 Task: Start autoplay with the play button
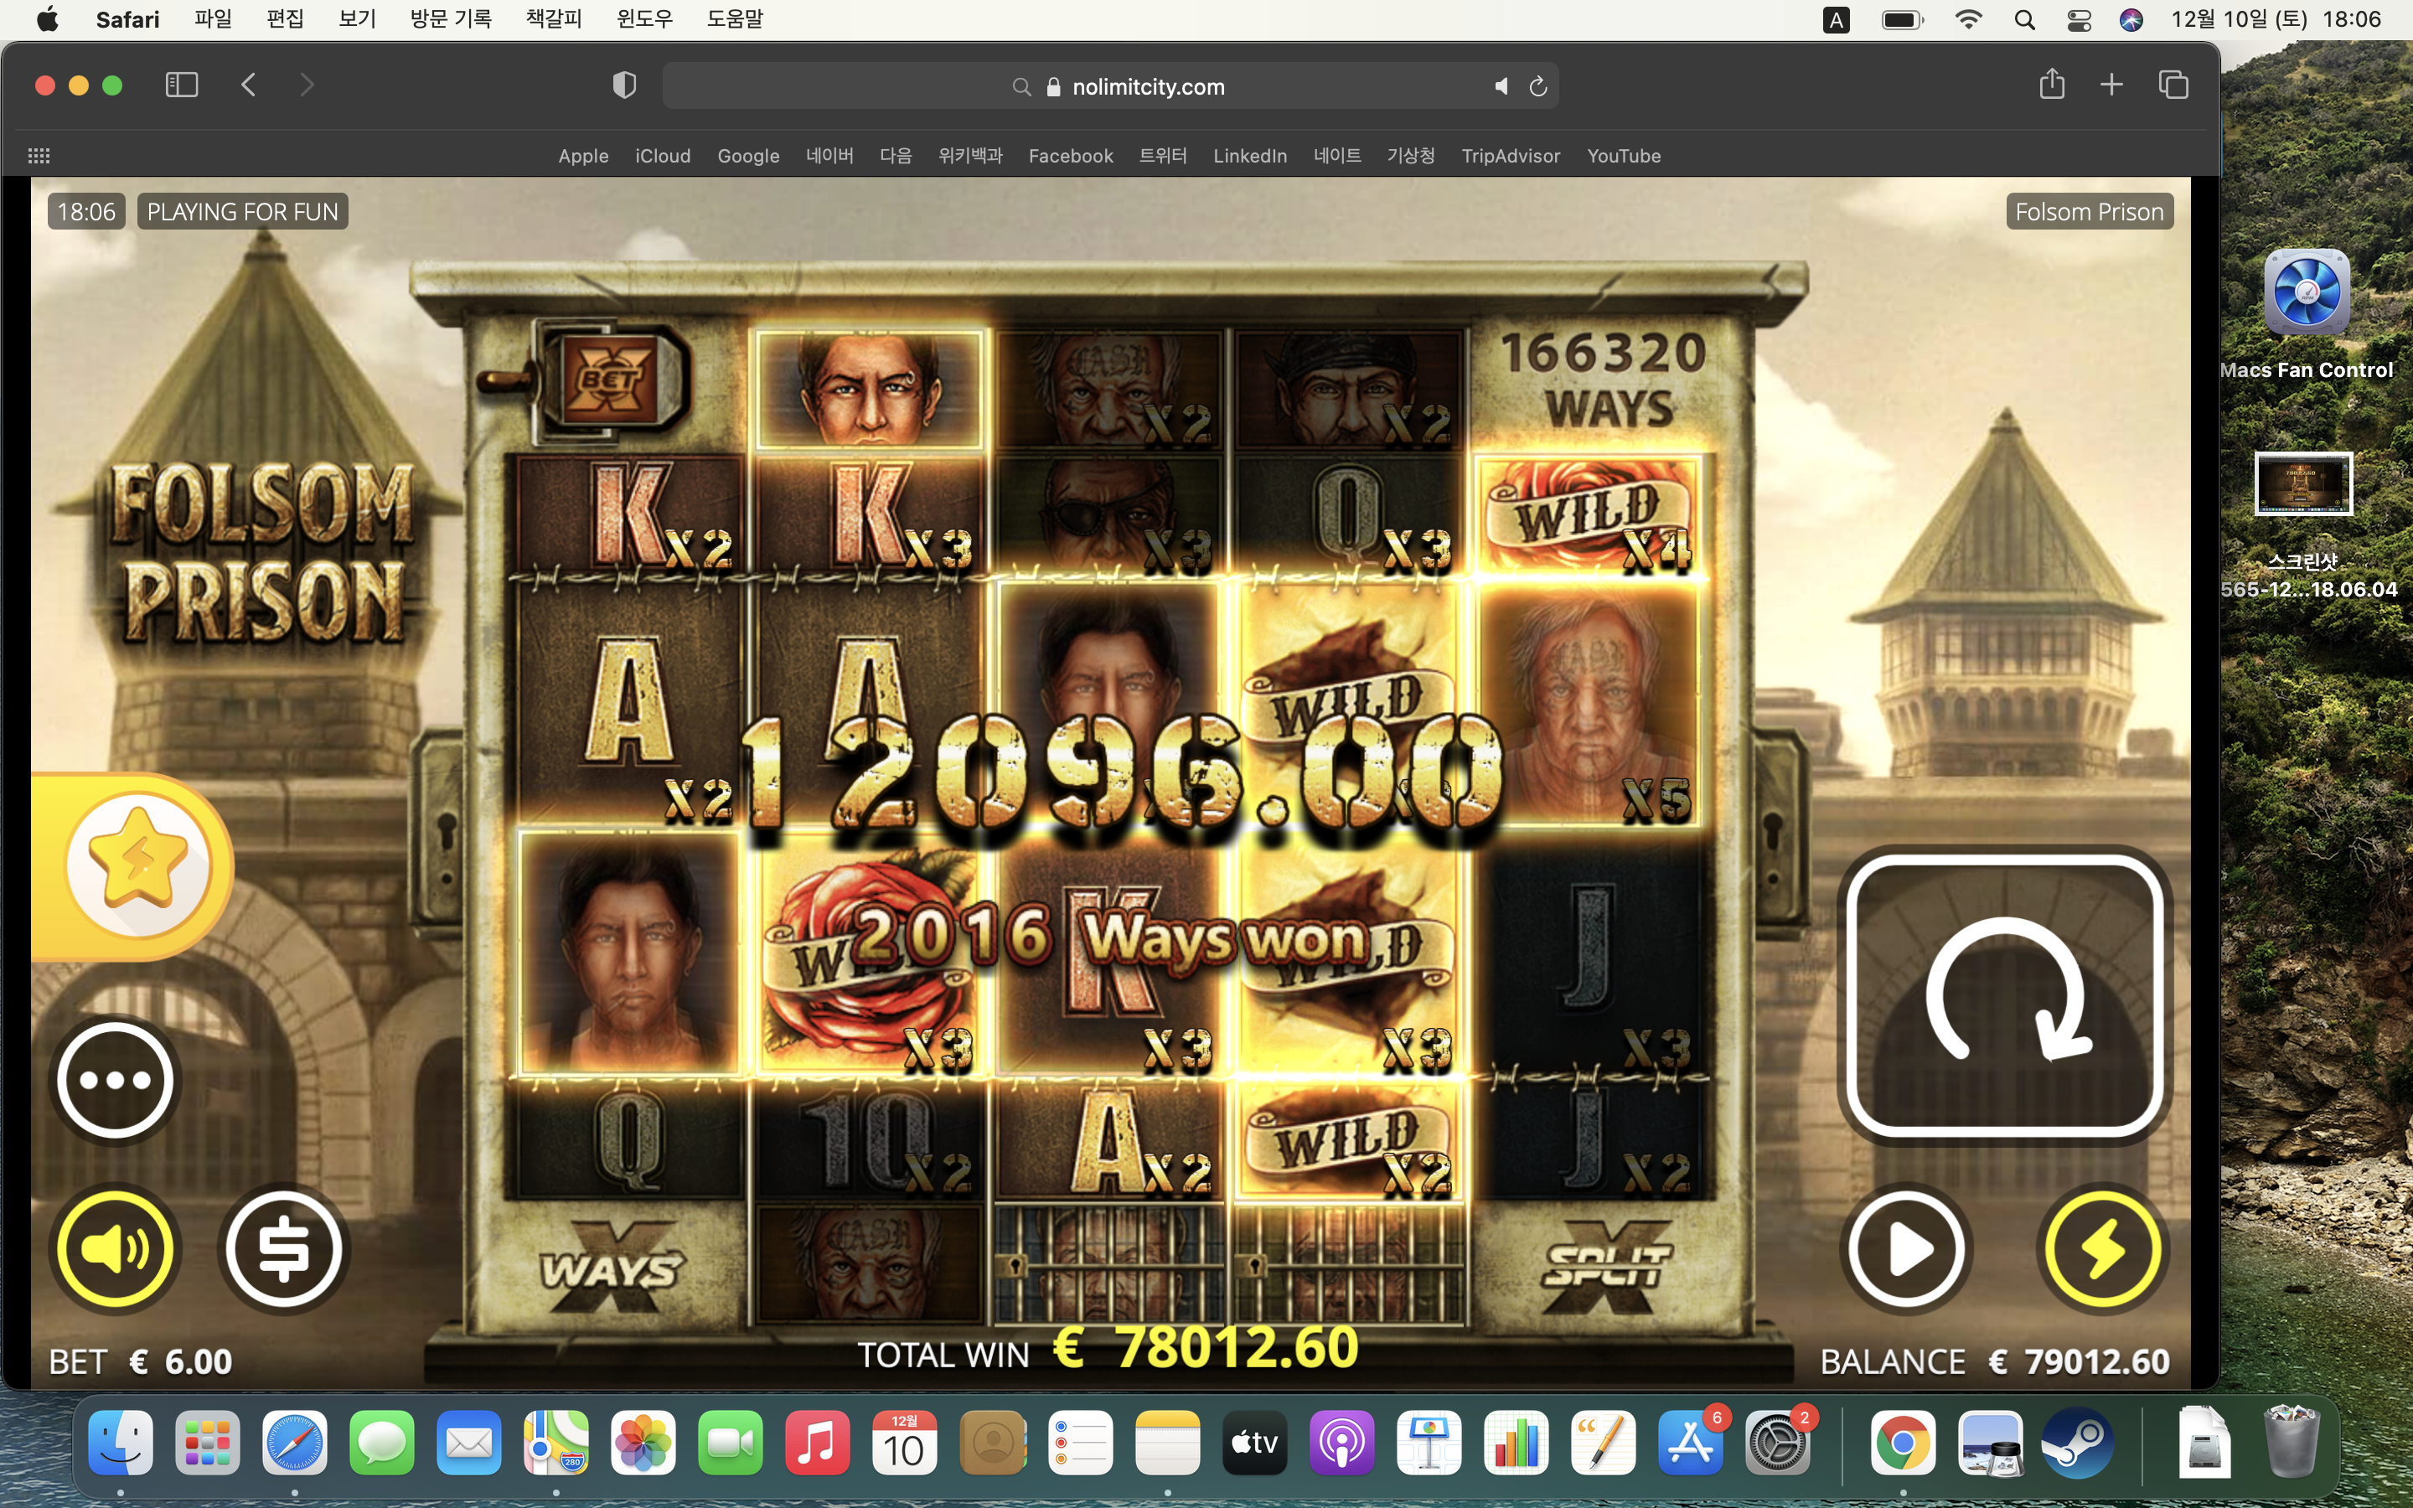point(1906,1248)
